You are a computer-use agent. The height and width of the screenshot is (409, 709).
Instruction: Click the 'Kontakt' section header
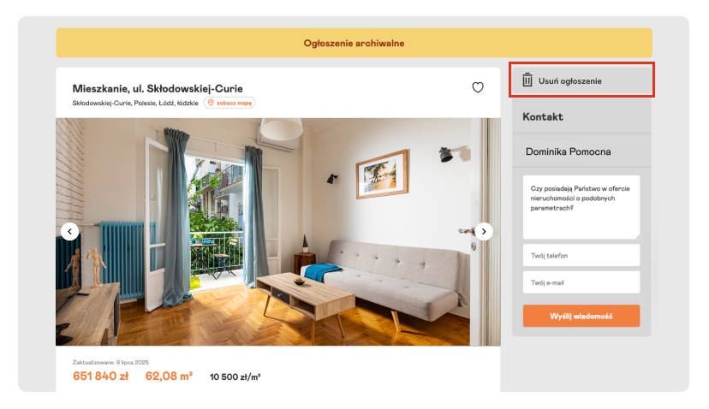[543, 117]
